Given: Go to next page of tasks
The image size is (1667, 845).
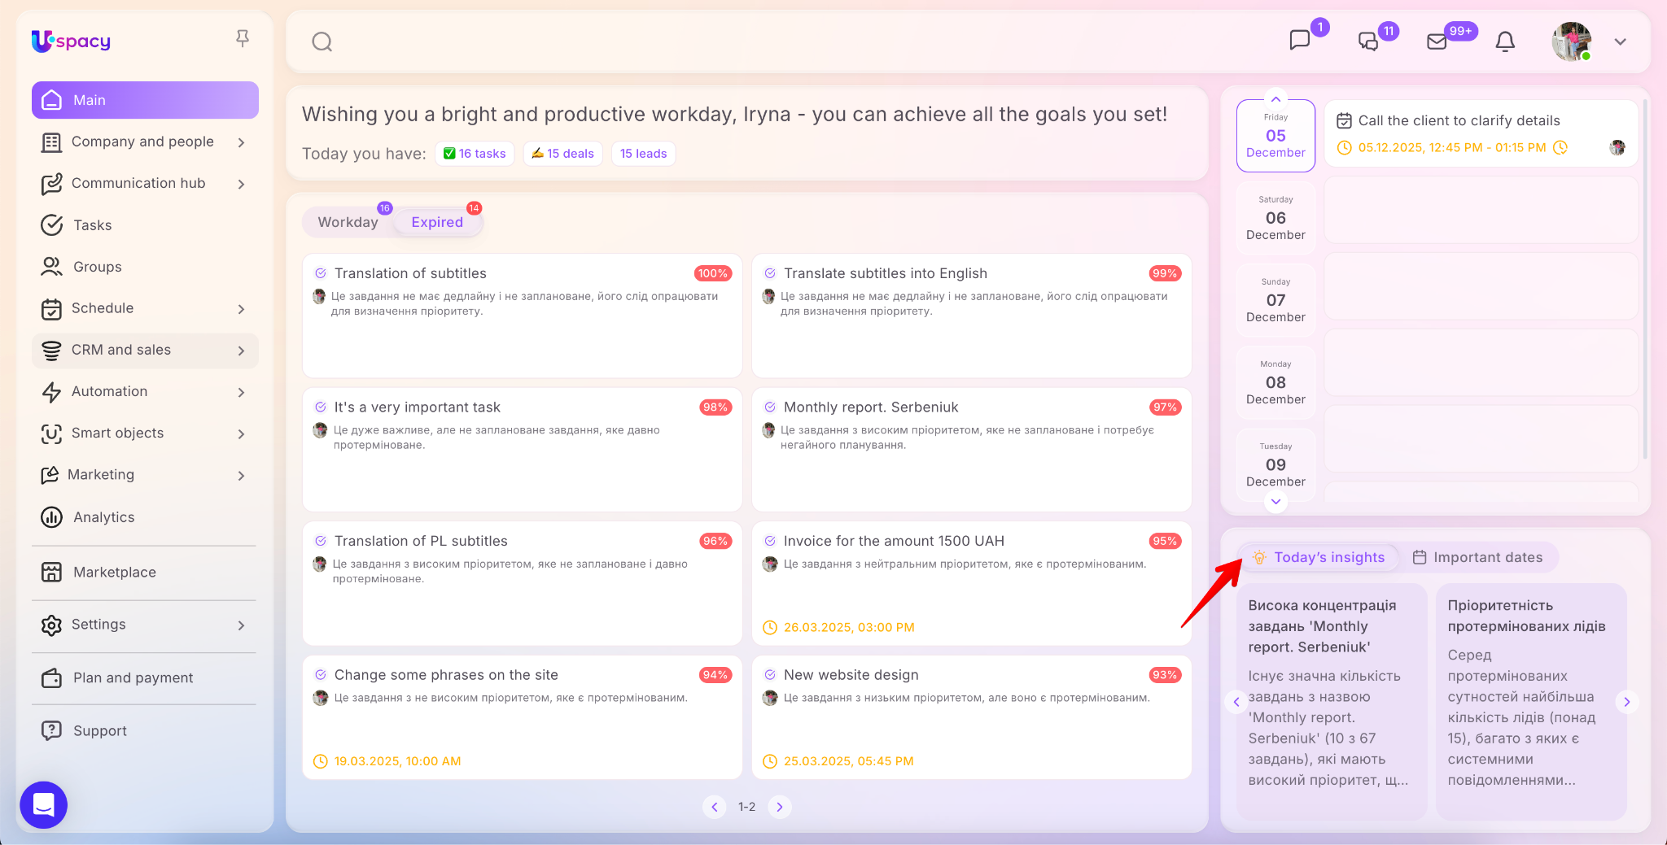Looking at the screenshot, I should click(779, 807).
